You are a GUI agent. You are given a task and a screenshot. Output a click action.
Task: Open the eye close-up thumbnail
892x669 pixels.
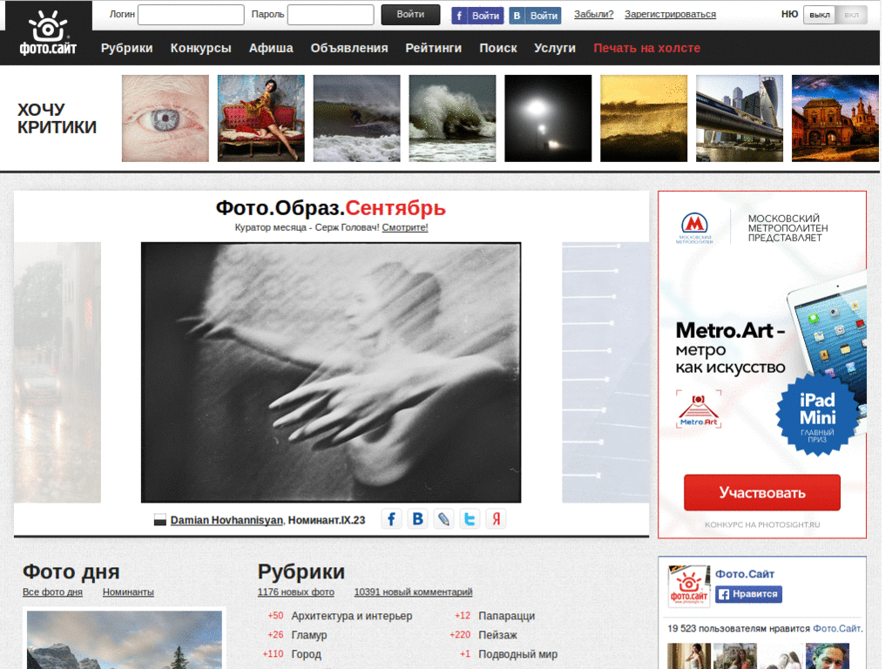tap(165, 118)
